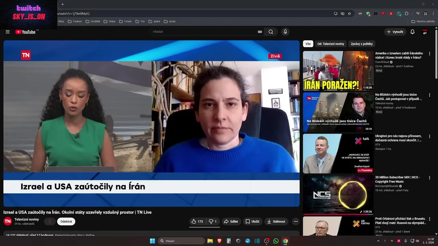Image resolution: width=438 pixels, height=246 pixels.
Task: Launch Brave browser from taskbar
Action: click(219, 241)
